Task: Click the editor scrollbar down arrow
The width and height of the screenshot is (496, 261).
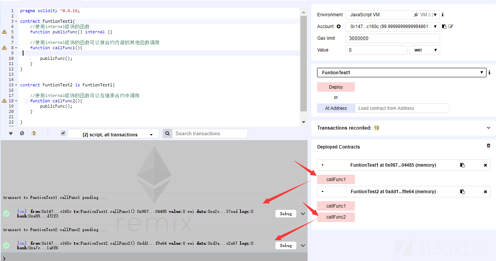Action: (303, 122)
